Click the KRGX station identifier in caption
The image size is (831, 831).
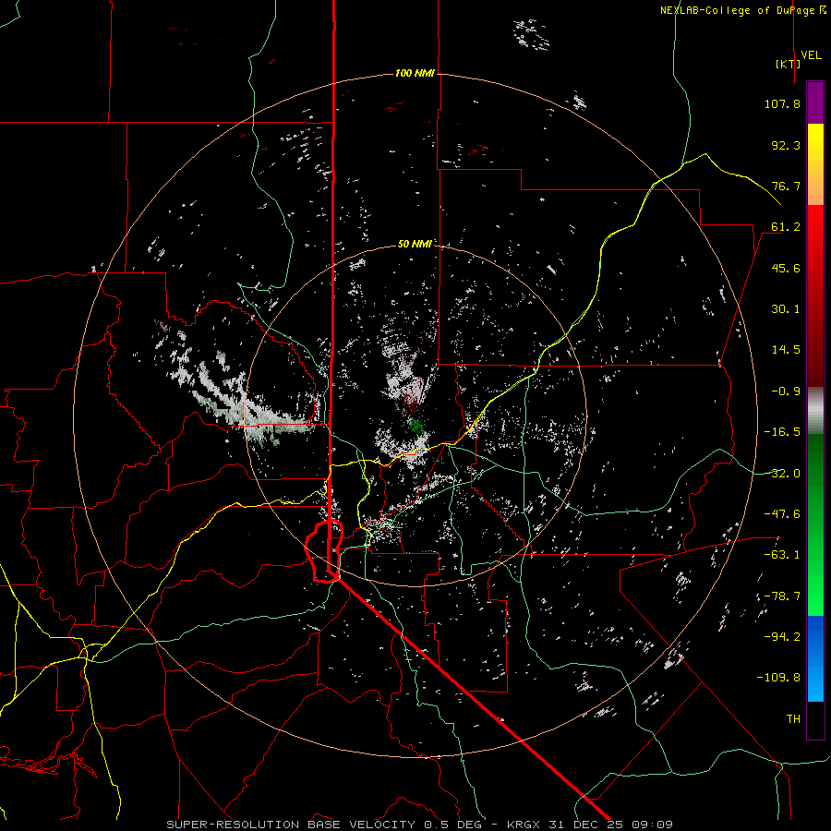[x=522, y=825]
